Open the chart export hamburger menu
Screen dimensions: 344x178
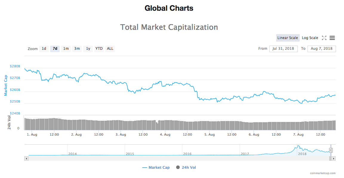(x=332, y=38)
